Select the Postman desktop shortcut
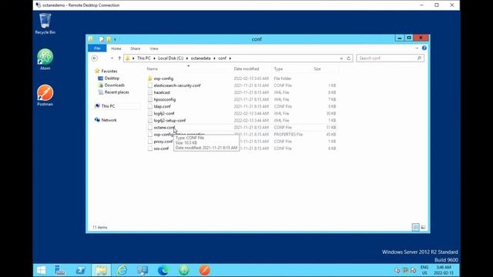Screen dimensions: 493x277 click(45, 95)
